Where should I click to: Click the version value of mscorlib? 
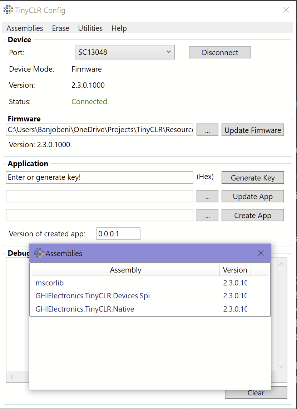coord(235,283)
